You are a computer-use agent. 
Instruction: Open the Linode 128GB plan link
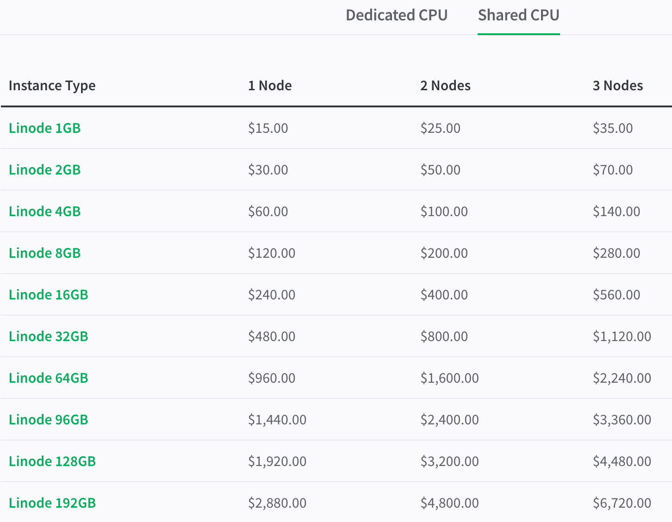(52, 461)
